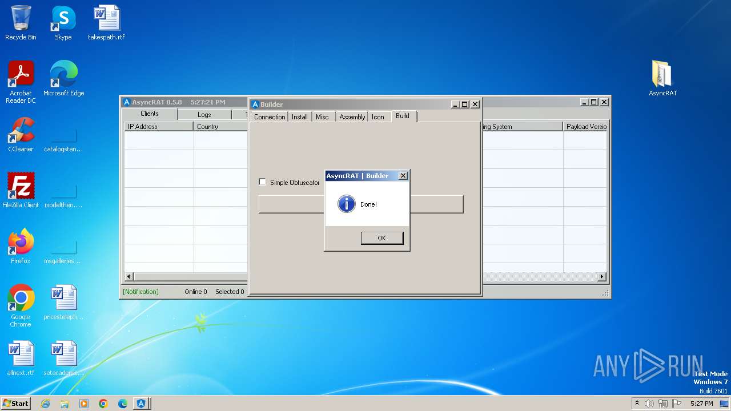The width and height of the screenshot is (731, 411).
Task: Select the Build tab in Builder
Action: [403, 116]
